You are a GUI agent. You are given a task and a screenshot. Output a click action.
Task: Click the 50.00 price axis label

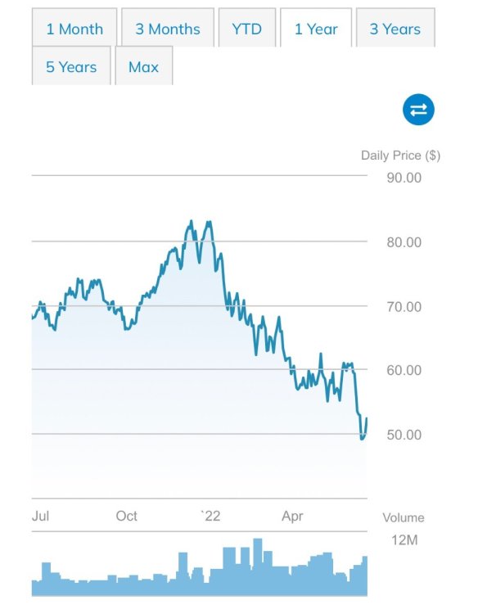(x=404, y=435)
